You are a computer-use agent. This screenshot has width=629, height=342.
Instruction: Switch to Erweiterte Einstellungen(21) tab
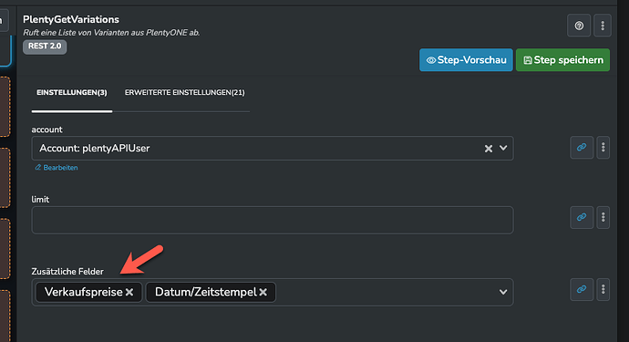[x=184, y=93]
